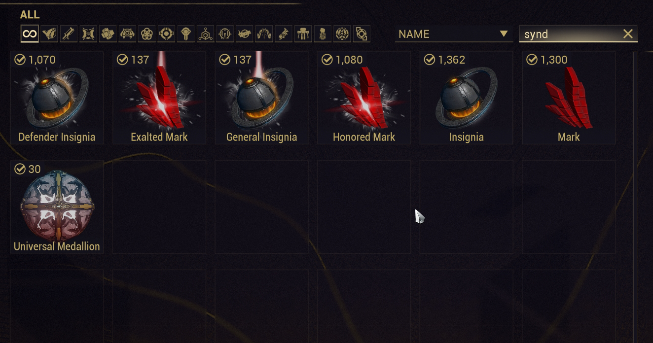Filter by the Necramech figure icon
Screen dimensions: 653x343
(x=303, y=34)
